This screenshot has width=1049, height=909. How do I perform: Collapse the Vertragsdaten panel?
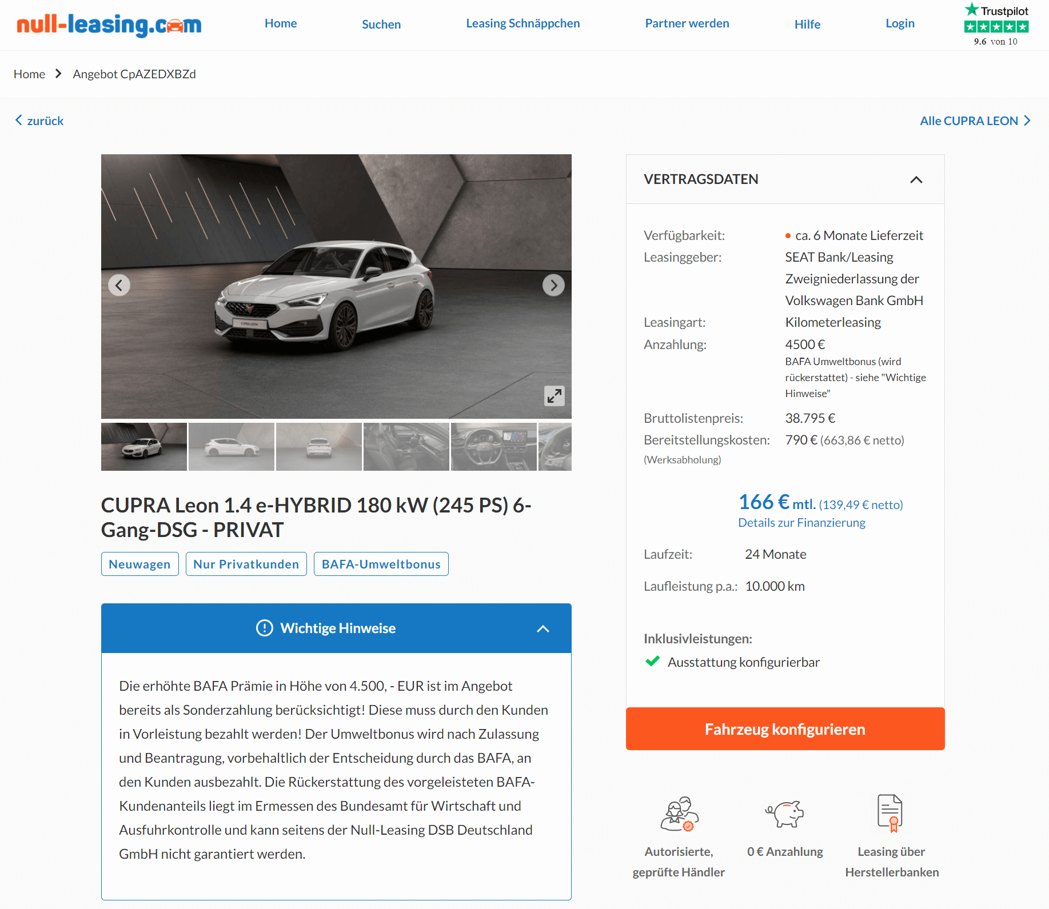(916, 179)
